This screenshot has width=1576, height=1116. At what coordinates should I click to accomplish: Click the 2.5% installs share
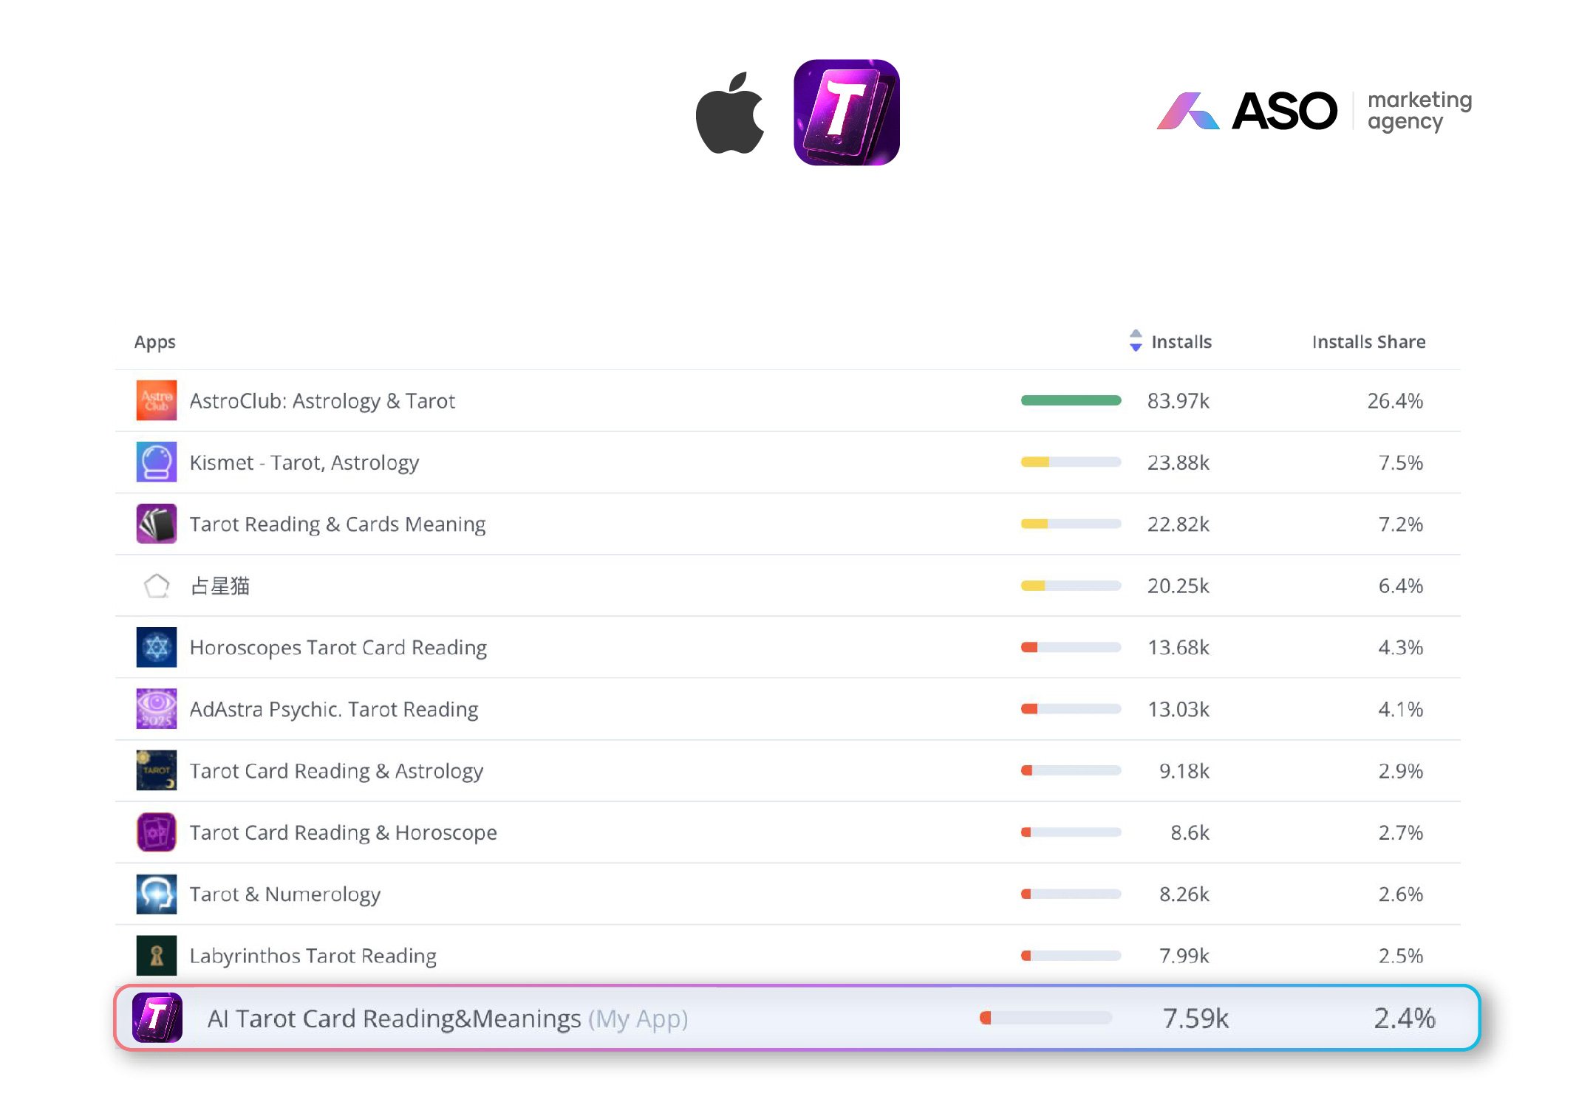[x=1400, y=956]
